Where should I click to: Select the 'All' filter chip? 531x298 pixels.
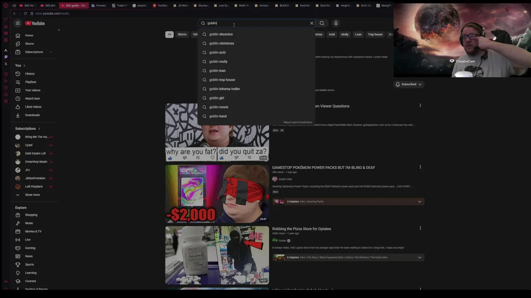click(169, 34)
